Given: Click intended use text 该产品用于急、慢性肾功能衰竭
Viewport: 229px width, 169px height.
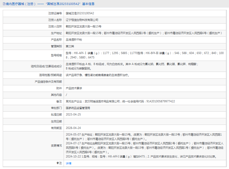Looking at the screenshot, I should pos(97,75).
